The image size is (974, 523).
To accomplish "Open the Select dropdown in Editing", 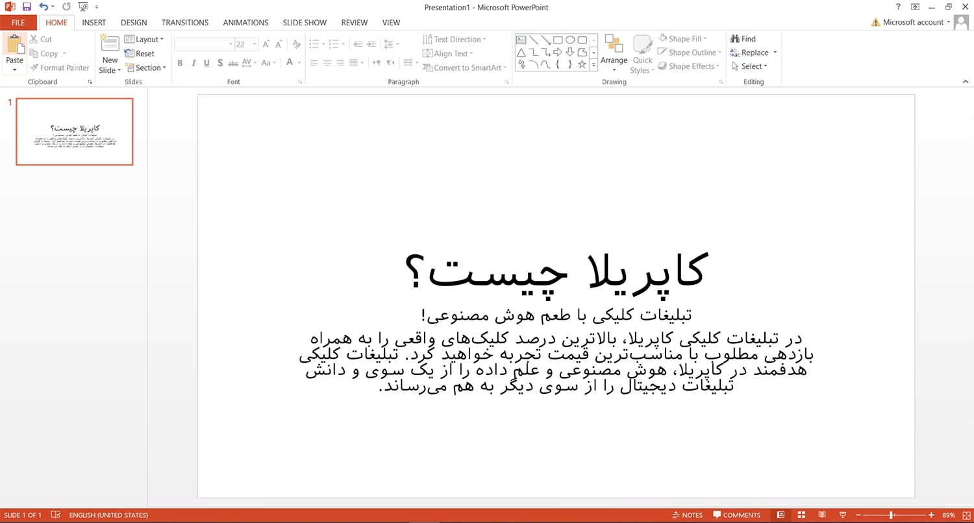I will [749, 66].
